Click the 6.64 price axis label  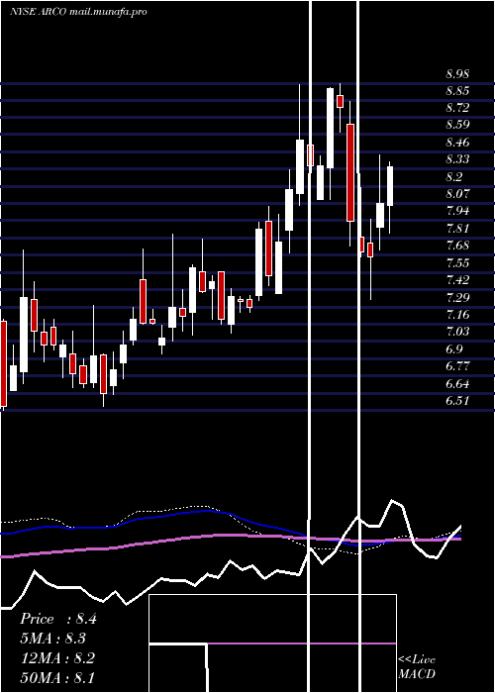click(457, 383)
